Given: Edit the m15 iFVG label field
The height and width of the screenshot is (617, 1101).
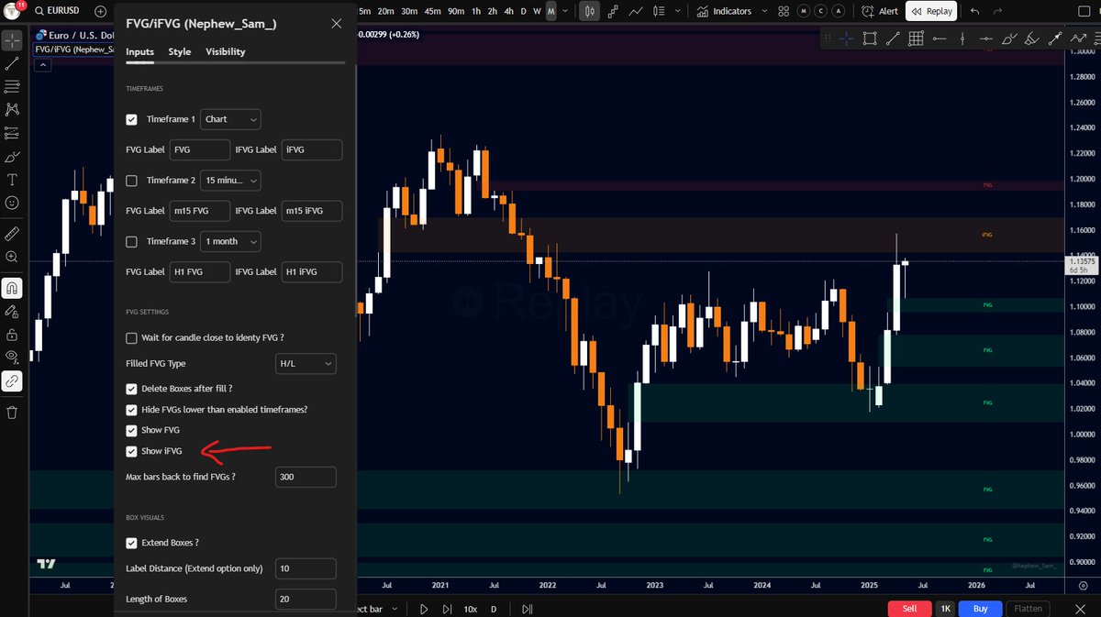Looking at the screenshot, I should coord(312,211).
